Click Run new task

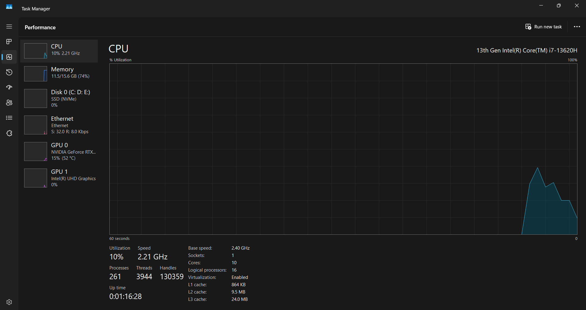pyautogui.click(x=544, y=27)
